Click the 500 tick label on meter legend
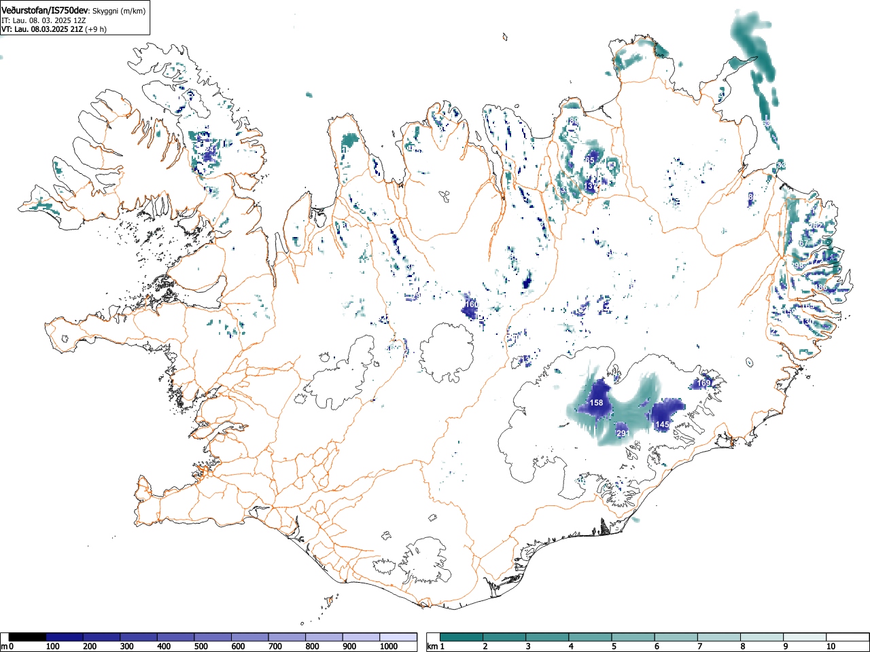870x652 pixels. click(201, 647)
